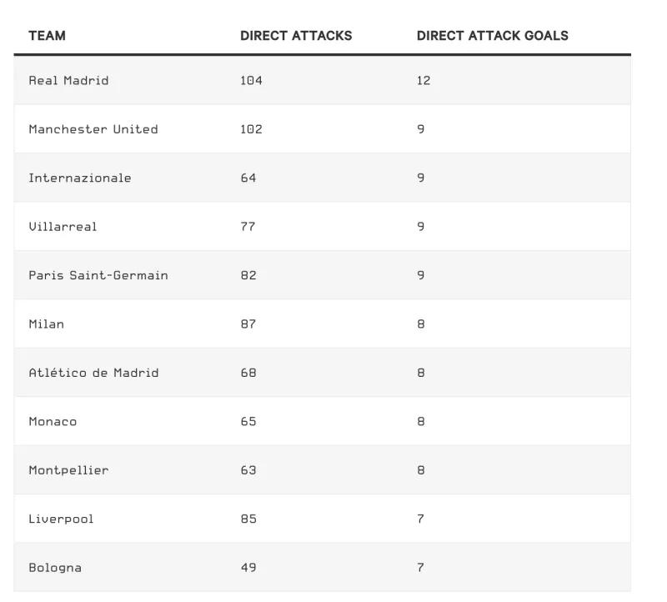Click the Paris Saint-Germain team name
Viewport: 667px width, 602px height.
point(98,275)
